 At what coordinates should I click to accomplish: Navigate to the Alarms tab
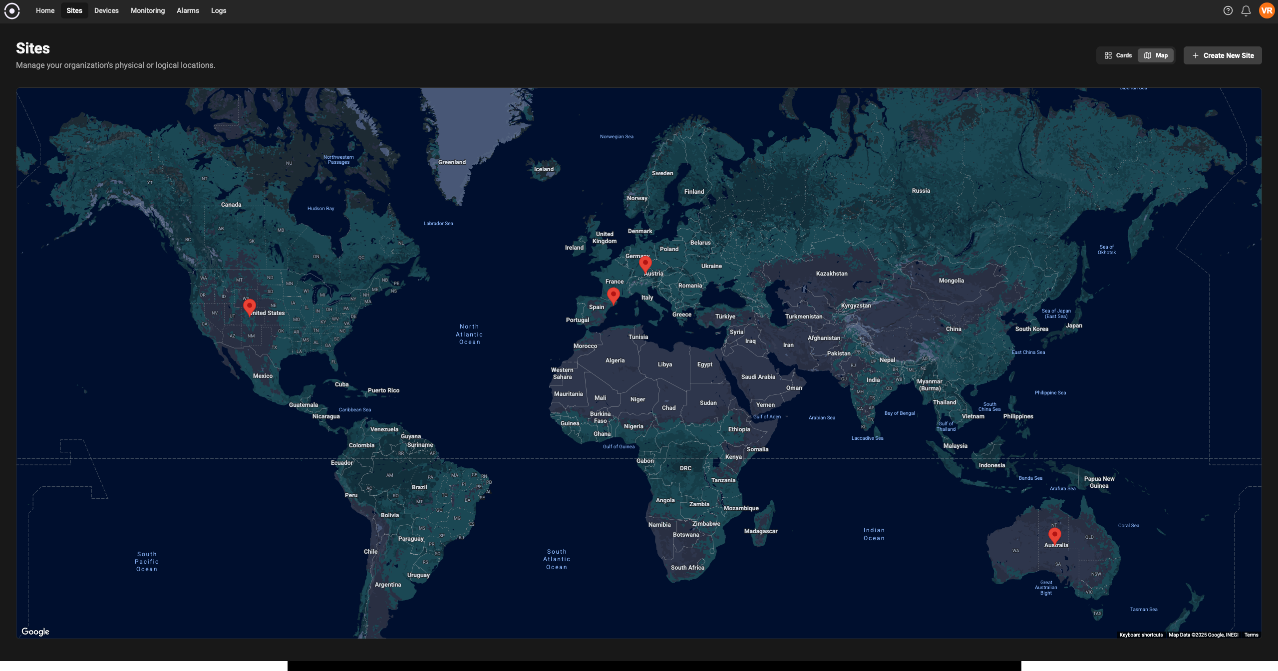click(188, 10)
